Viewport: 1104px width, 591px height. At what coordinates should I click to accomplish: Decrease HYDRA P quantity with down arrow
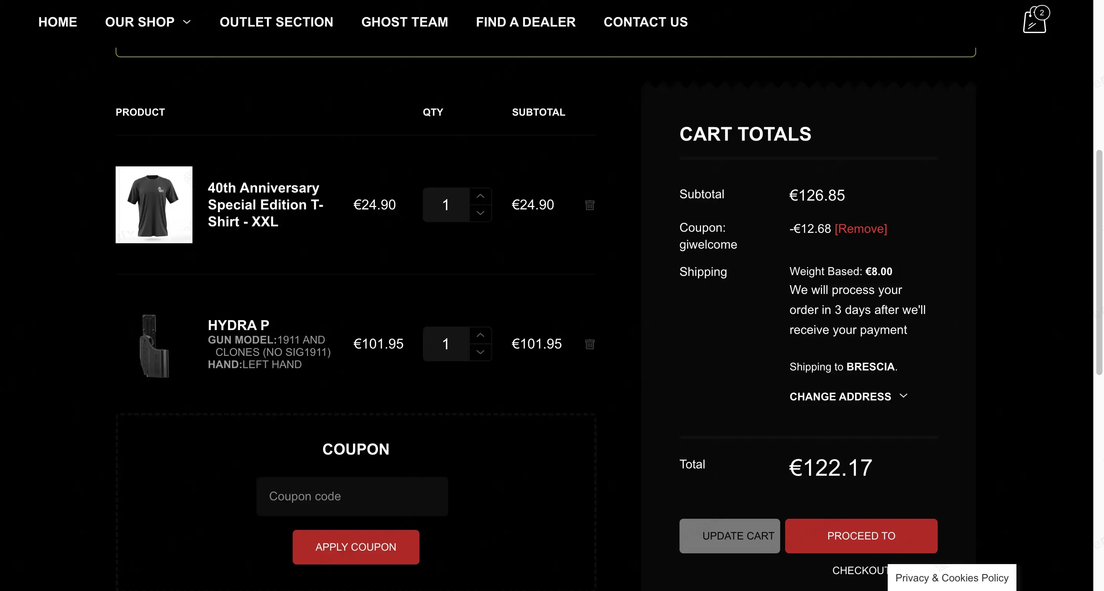click(x=481, y=352)
